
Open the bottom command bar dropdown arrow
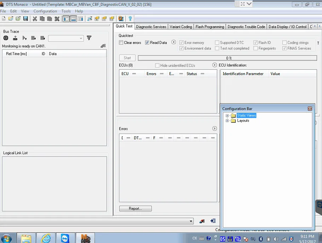[x=191, y=221]
